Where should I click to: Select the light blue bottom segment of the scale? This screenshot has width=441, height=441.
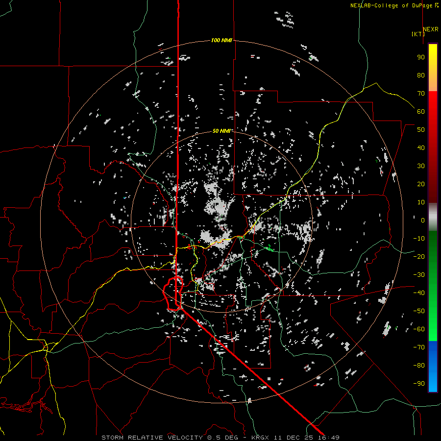coord(433,381)
